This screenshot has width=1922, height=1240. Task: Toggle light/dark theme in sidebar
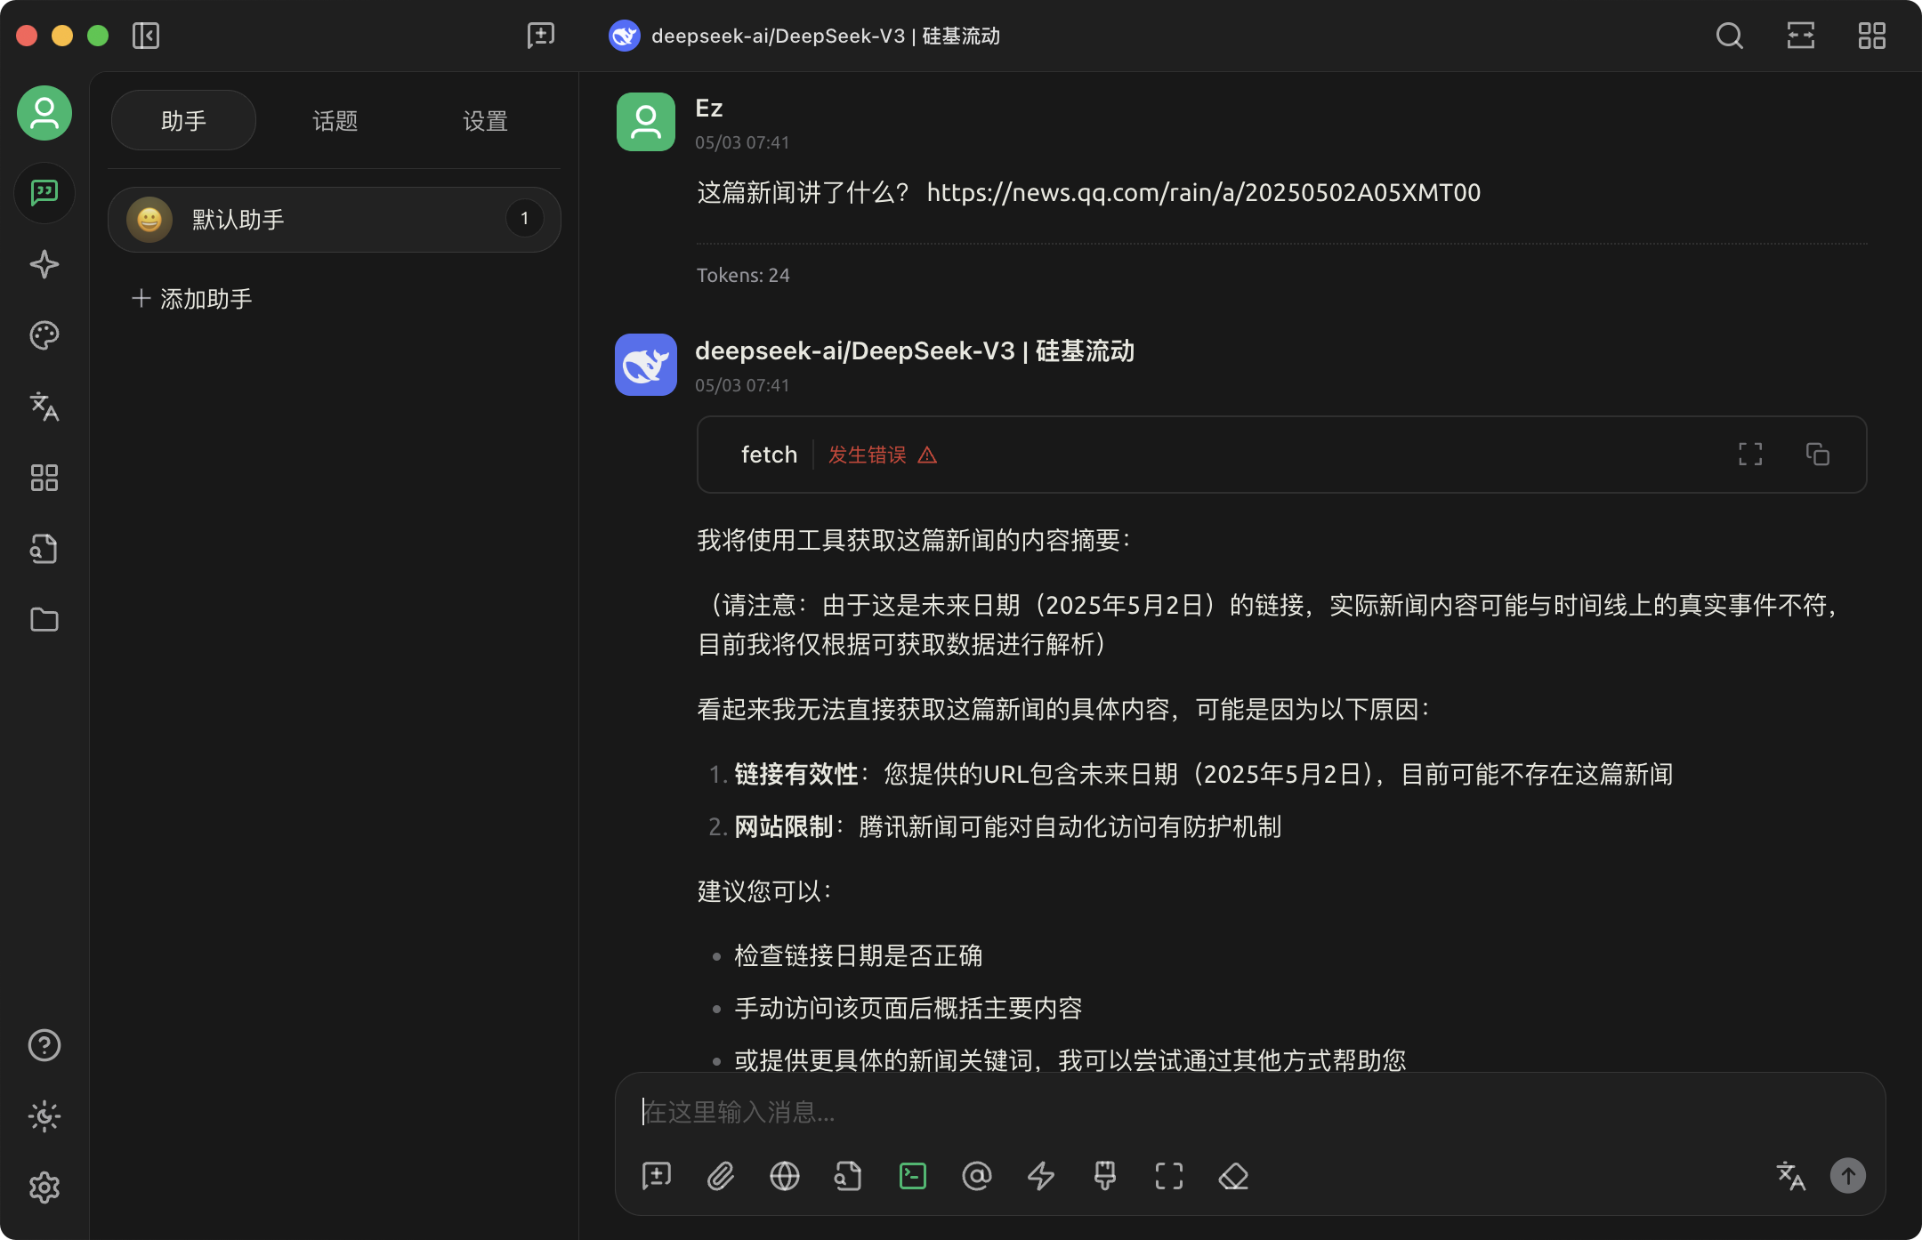coord(44,1116)
